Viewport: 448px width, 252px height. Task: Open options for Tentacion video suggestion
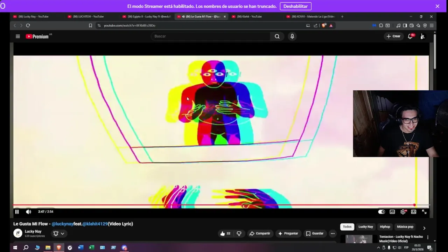pos(428,237)
